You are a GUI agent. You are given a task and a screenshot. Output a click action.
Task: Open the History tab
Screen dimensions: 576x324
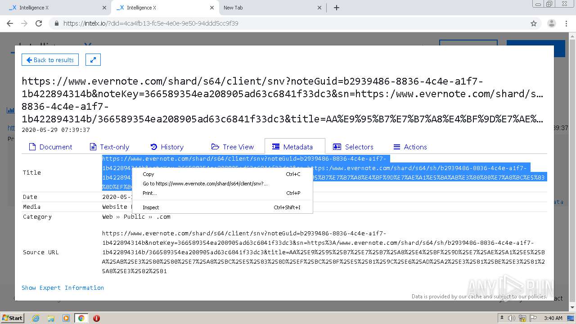[x=167, y=147]
